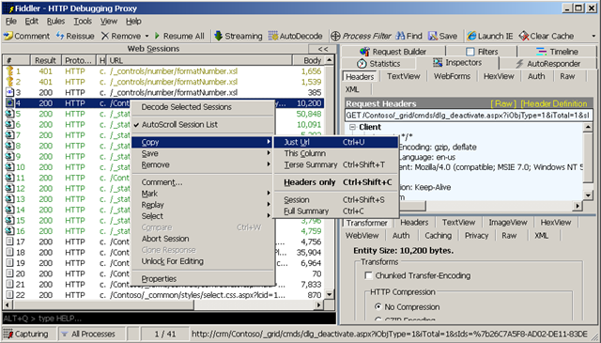
Task: Toggle the Streaming toolbar icon
Action: coord(218,36)
